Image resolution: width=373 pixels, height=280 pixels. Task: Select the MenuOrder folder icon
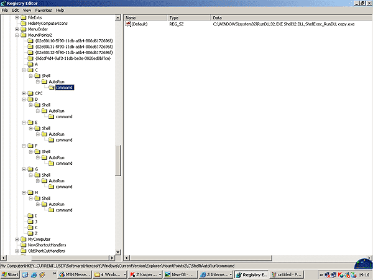[x=24, y=29]
